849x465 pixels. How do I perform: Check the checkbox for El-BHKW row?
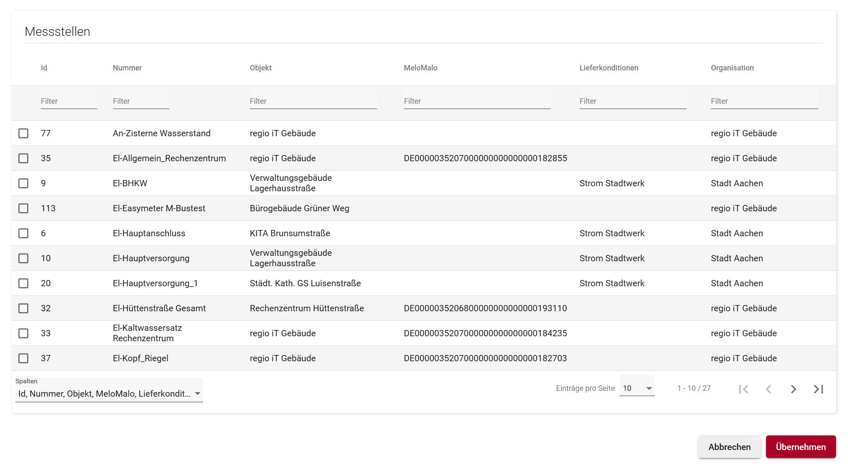coord(23,183)
